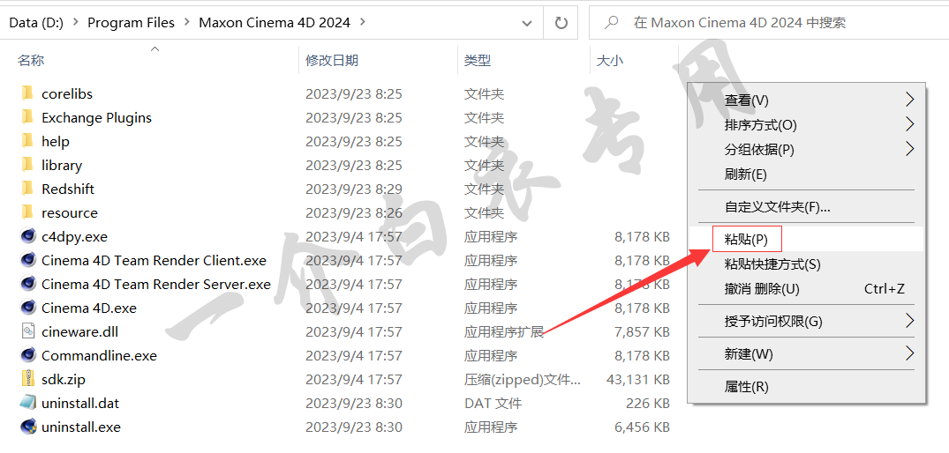Viewport: 949px width, 453px height.
Task: Select Cinema 4D Team Render Client.exe name
Action: coord(154,260)
